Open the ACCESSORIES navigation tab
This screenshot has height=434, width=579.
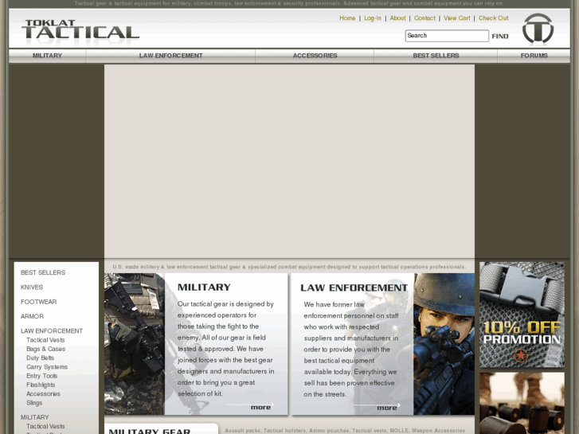tap(315, 56)
